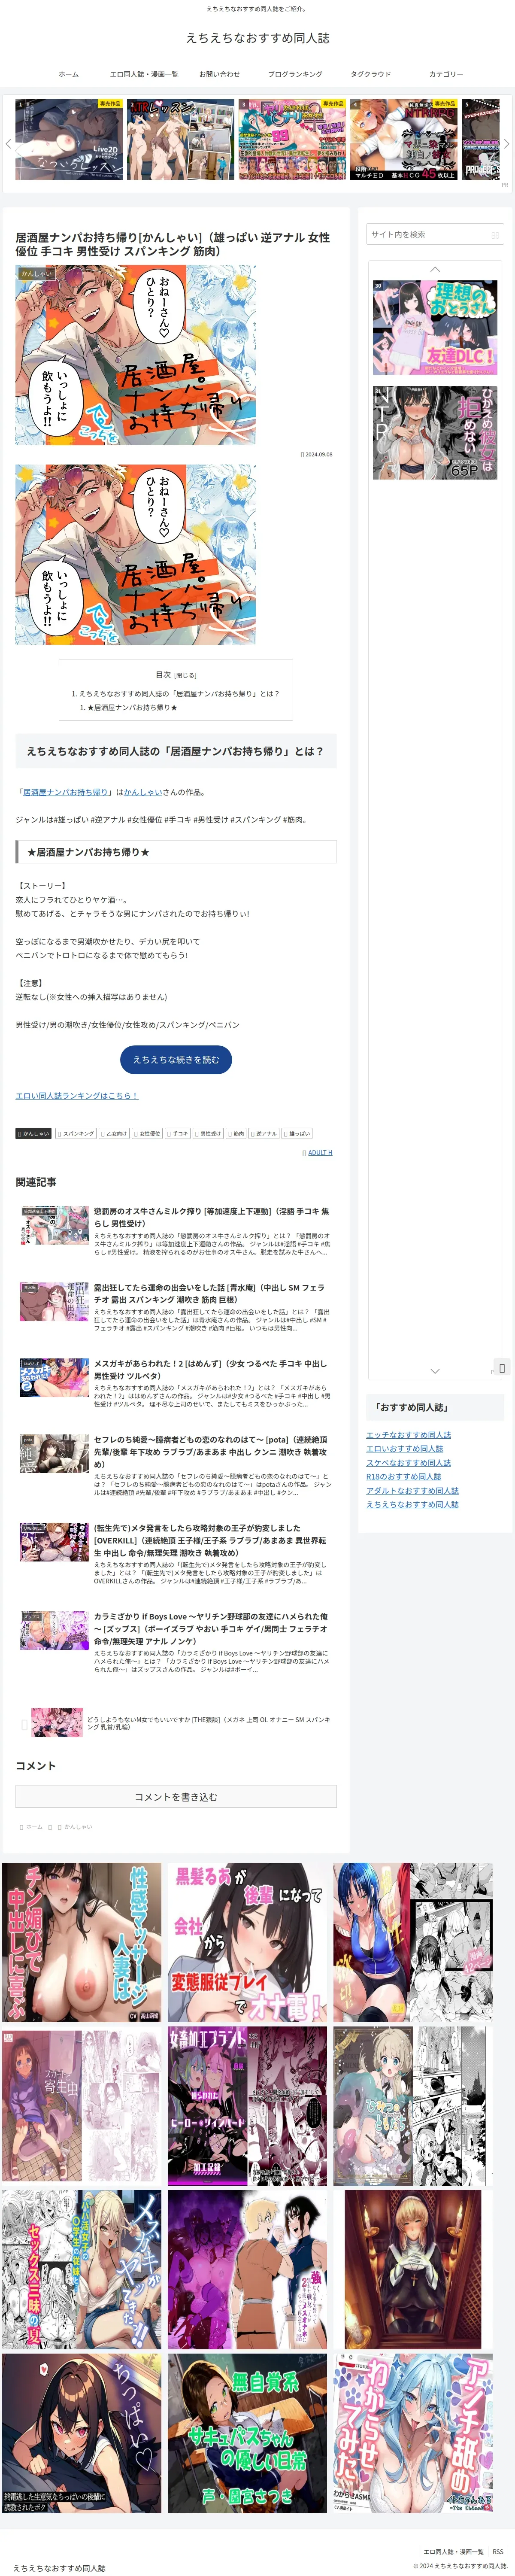Jump to TOC entry ★居酒屋ナンパお持ち帰り★
The height and width of the screenshot is (2576, 515).
coord(132,707)
